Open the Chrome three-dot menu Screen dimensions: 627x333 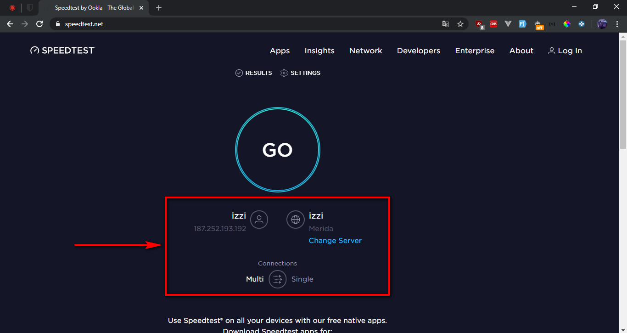click(x=616, y=24)
